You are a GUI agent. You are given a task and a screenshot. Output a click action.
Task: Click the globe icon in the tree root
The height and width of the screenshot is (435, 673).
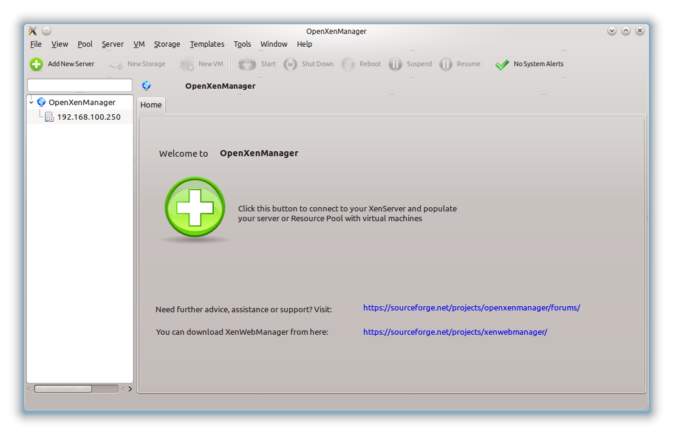pos(41,102)
